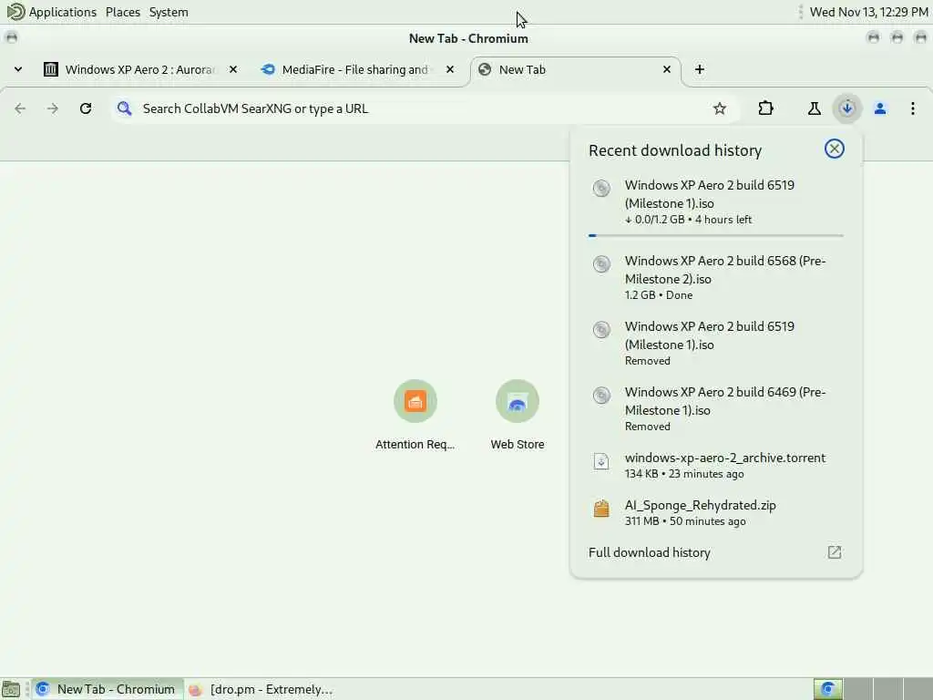Open a new tab with plus button
The image size is (933, 700).
pyautogui.click(x=700, y=69)
